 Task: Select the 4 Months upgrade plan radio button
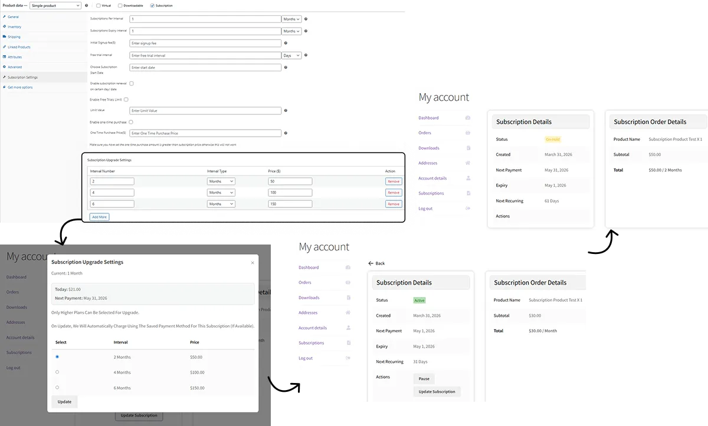coord(57,372)
